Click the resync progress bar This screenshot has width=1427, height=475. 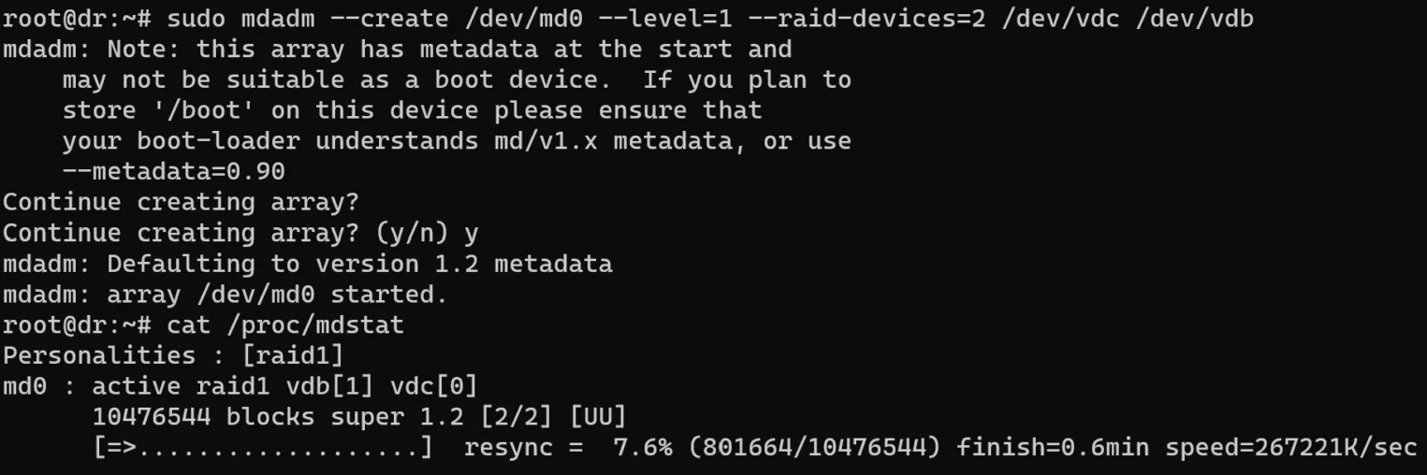[263, 448]
